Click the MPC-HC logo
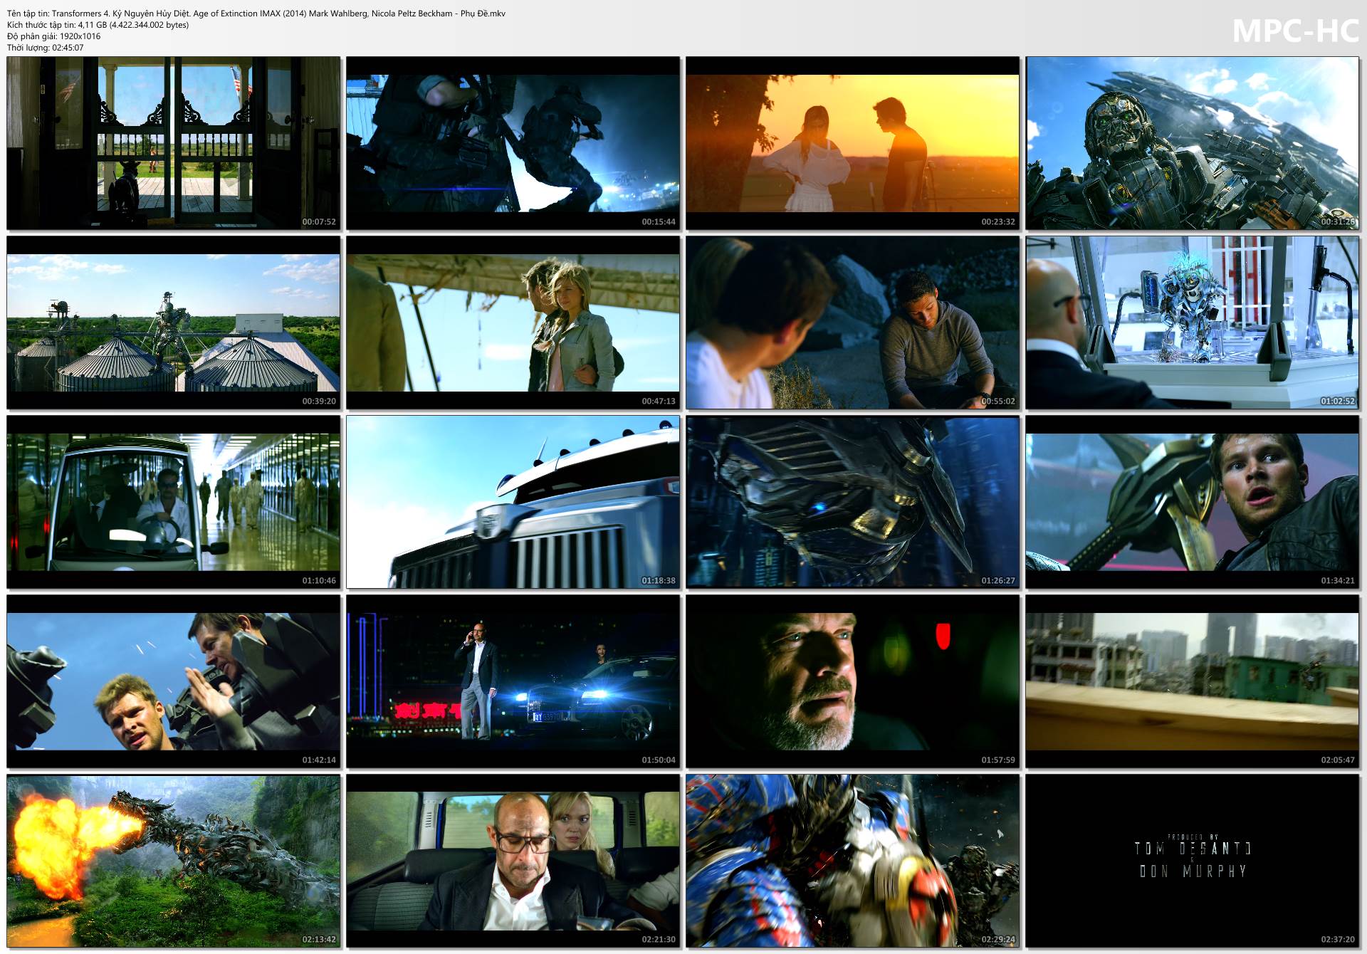Screen dimensions: 1367x954 [1295, 31]
